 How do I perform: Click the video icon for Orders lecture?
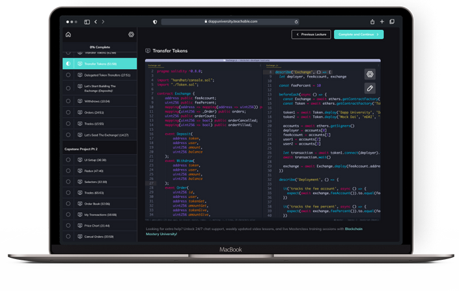(79, 113)
